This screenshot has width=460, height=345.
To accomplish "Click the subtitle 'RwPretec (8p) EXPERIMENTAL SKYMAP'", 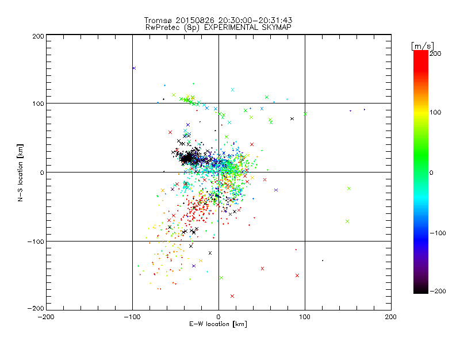I will click(x=218, y=27).
